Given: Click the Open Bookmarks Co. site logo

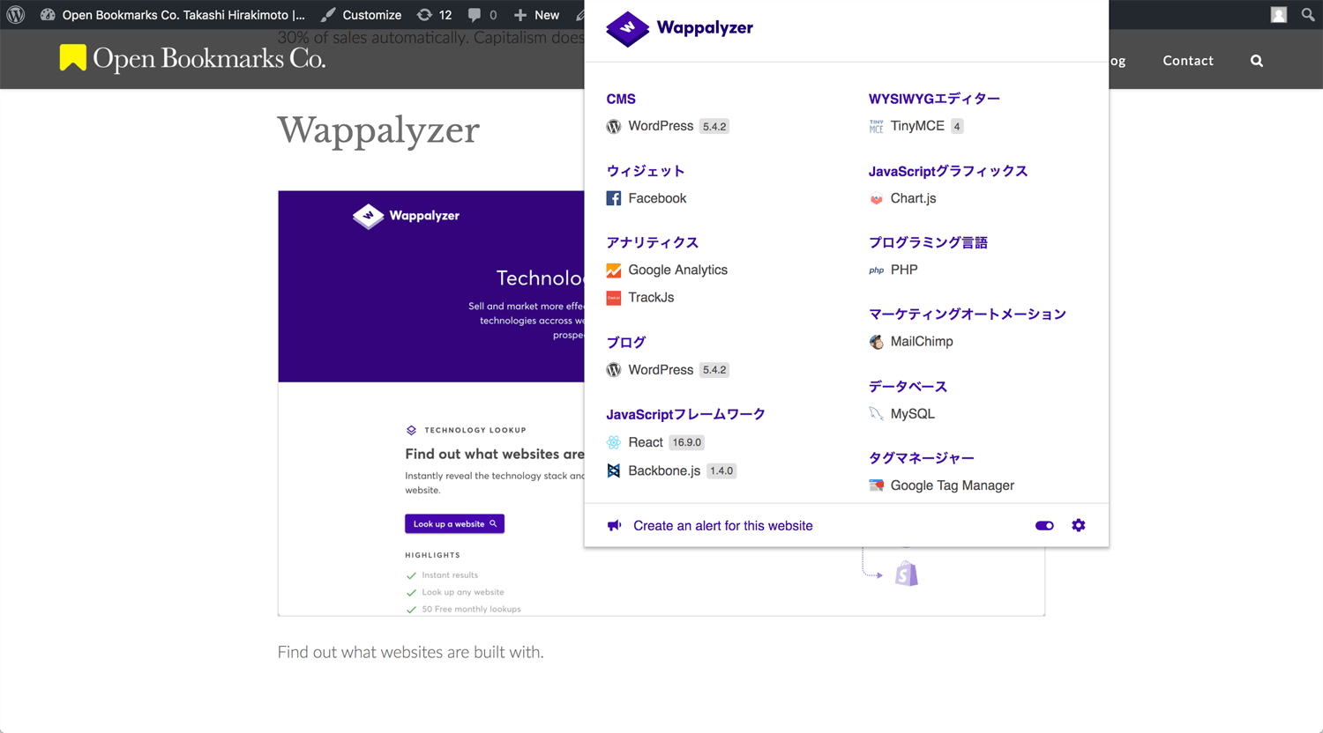Looking at the screenshot, I should [192, 58].
